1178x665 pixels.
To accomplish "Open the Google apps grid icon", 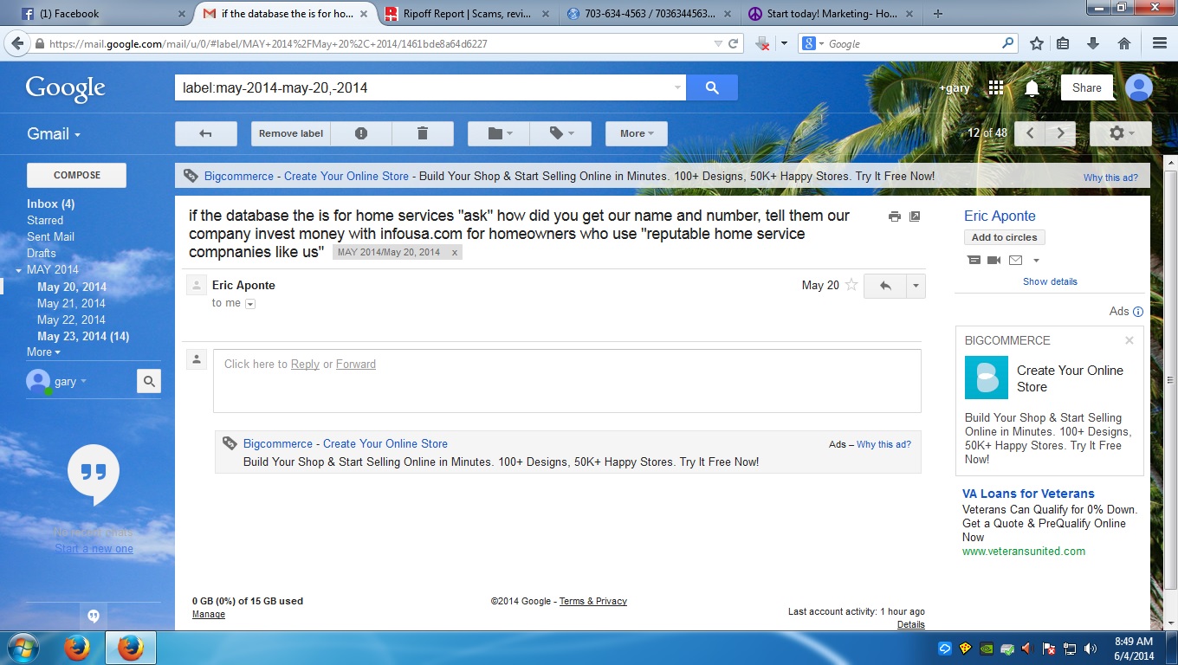I will [995, 87].
